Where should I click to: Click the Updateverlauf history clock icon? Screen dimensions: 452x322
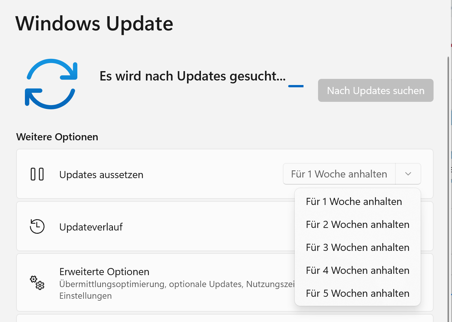[x=37, y=226]
